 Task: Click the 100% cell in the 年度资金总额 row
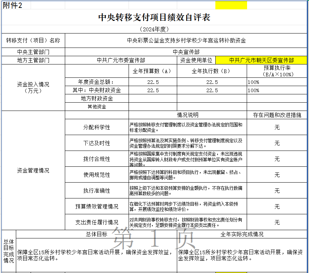click(277, 82)
